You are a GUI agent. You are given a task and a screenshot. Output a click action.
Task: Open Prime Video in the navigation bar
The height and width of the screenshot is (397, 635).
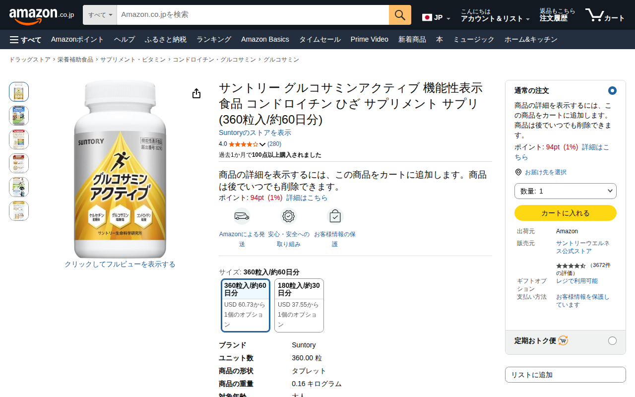coord(370,39)
